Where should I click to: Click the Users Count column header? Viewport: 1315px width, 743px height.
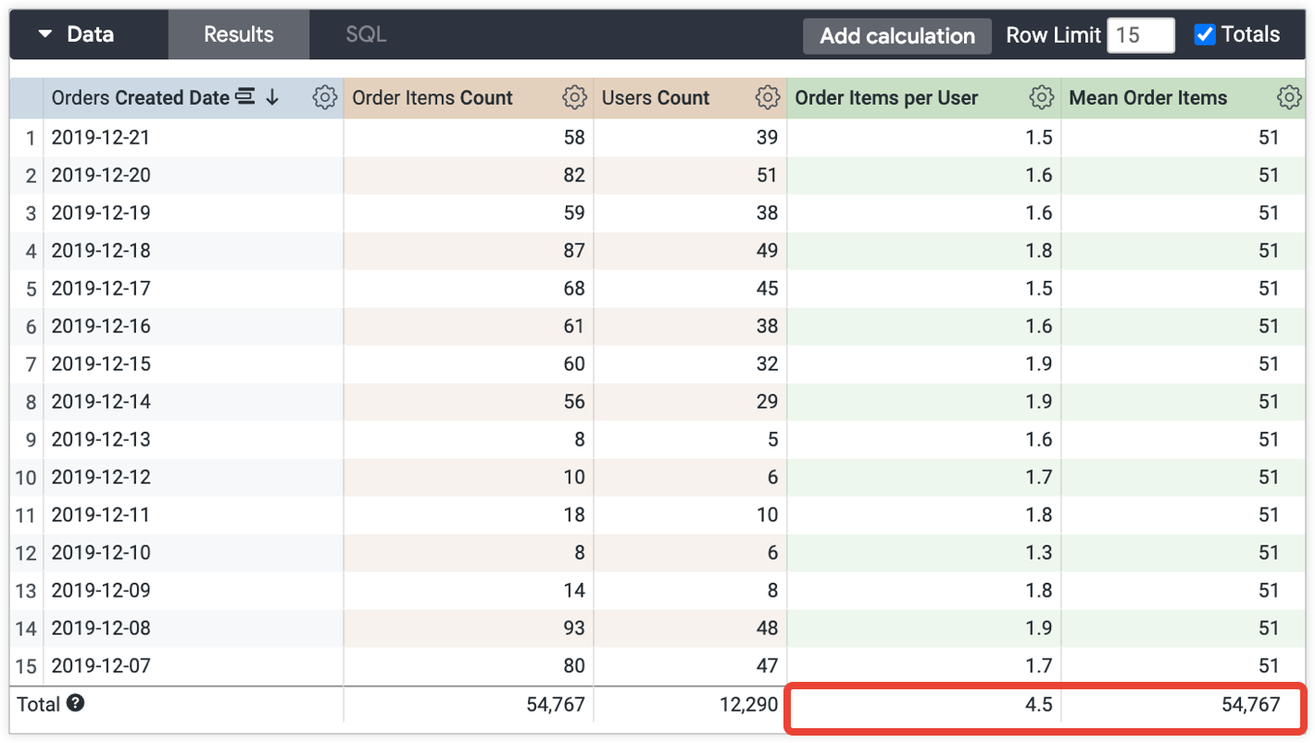click(x=656, y=97)
